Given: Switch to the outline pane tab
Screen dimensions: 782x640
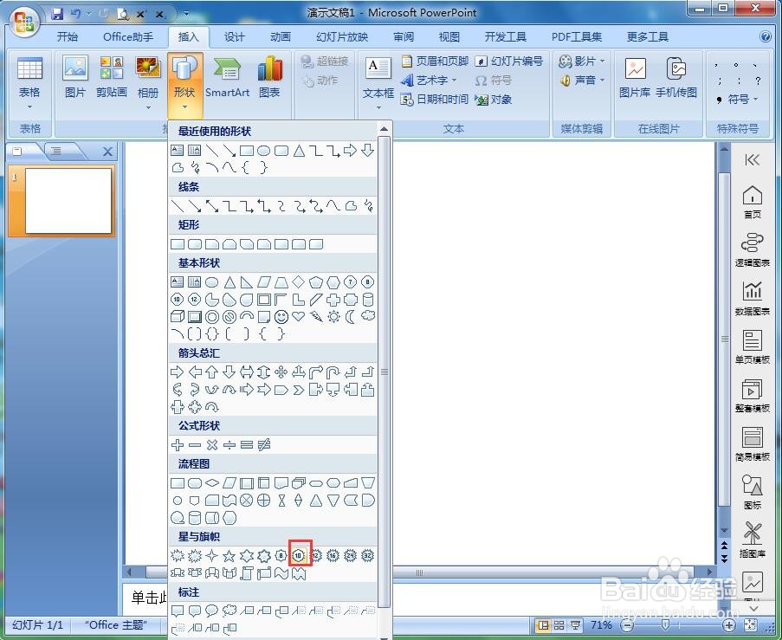Looking at the screenshot, I should 56,152.
